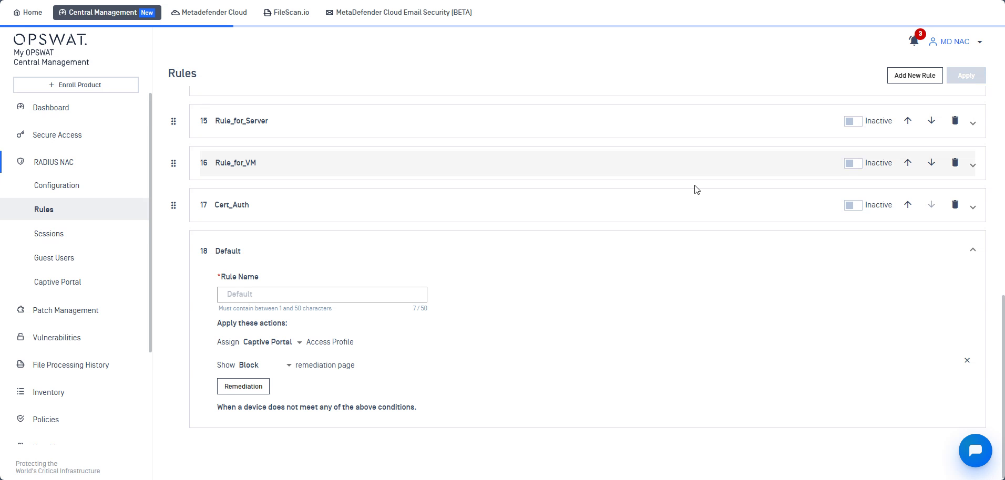The image size is (1005, 480).
Task: Move Rule_for_VM down with arrow
Action: coord(931,163)
